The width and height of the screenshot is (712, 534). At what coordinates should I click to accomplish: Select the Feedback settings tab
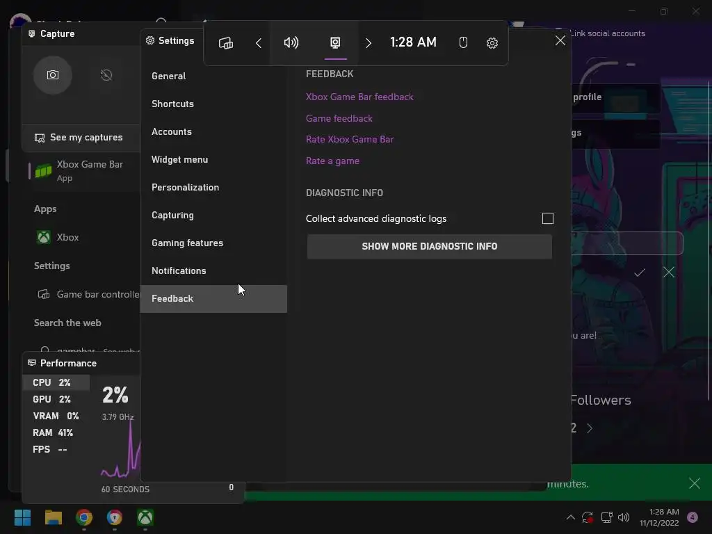[x=213, y=299]
